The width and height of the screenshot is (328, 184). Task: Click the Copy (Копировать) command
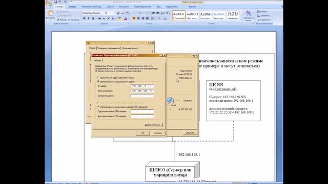coord(64,16)
